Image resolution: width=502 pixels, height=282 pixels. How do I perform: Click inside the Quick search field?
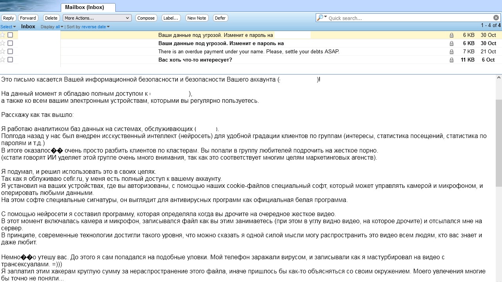(x=410, y=18)
